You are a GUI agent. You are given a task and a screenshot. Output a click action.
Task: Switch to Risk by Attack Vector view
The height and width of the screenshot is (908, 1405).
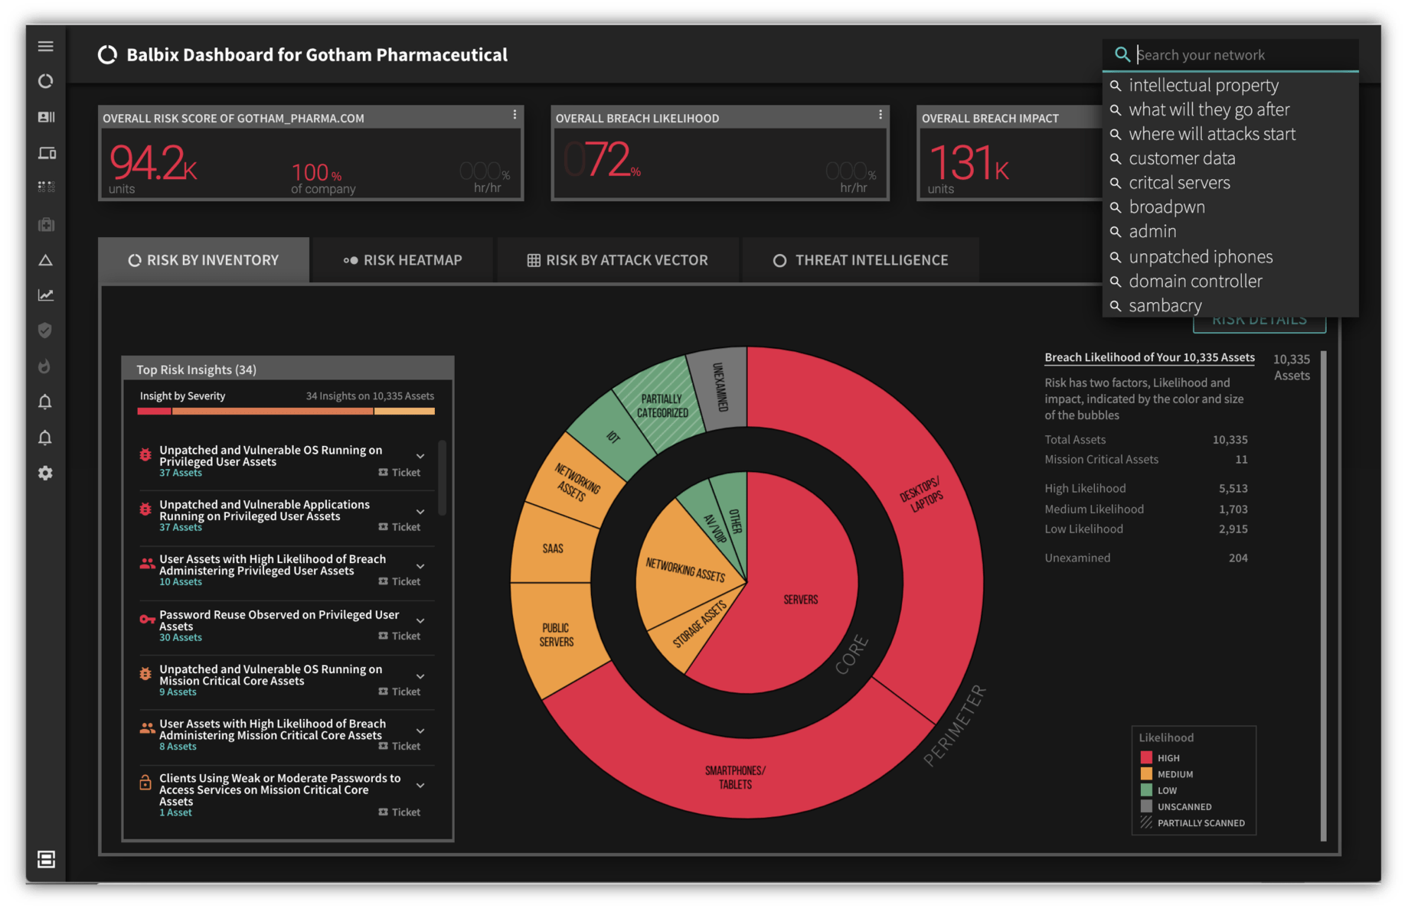pyautogui.click(x=617, y=259)
